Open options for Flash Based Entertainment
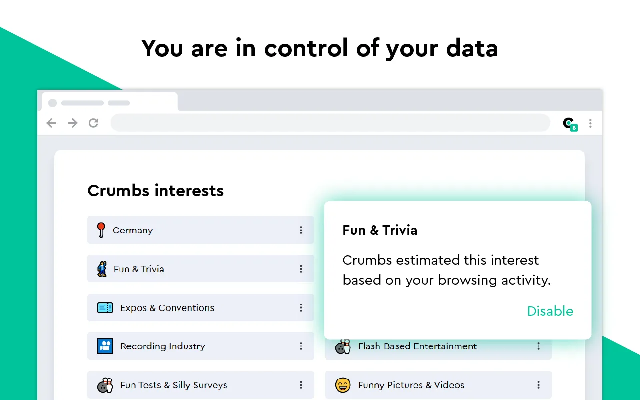The image size is (640, 400). coord(538,346)
